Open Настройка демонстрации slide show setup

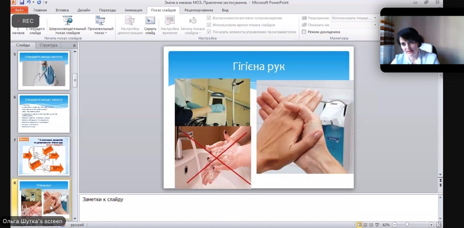[130, 25]
